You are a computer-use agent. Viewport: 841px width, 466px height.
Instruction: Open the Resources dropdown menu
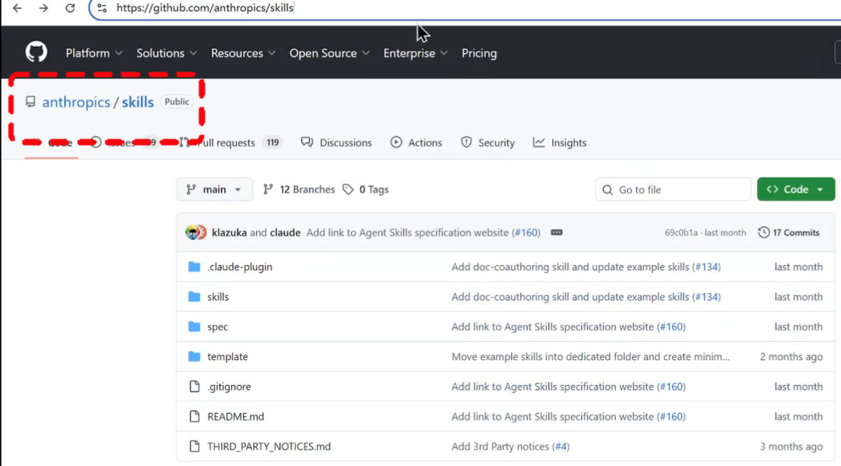[x=243, y=53]
